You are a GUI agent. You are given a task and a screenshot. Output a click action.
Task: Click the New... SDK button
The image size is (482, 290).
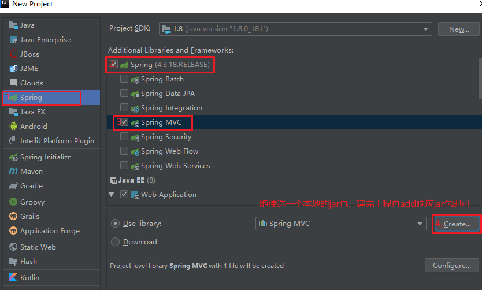(459, 29)
